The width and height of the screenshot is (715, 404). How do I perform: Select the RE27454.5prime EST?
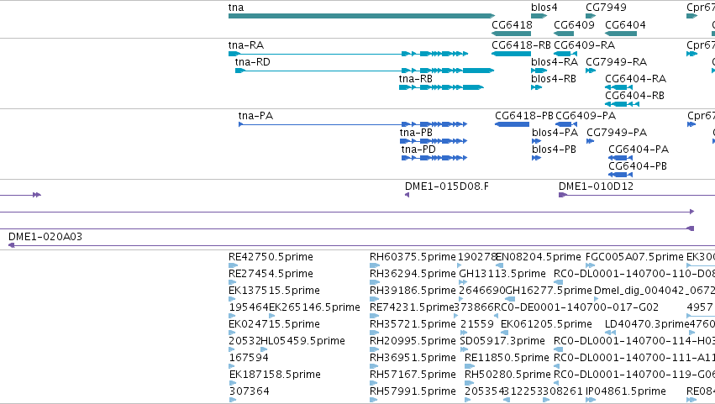tap(232, 282)
